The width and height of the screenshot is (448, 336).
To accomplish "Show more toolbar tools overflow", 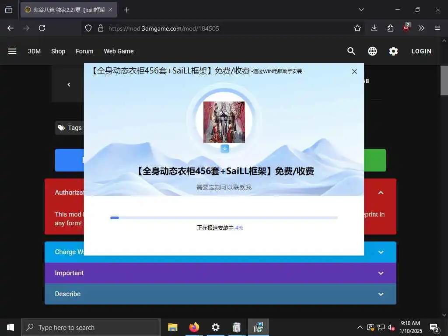I will click(421, 28).
